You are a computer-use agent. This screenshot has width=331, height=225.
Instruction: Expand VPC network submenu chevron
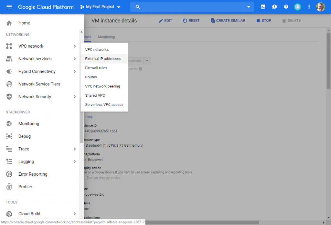[x=75, y=46]
